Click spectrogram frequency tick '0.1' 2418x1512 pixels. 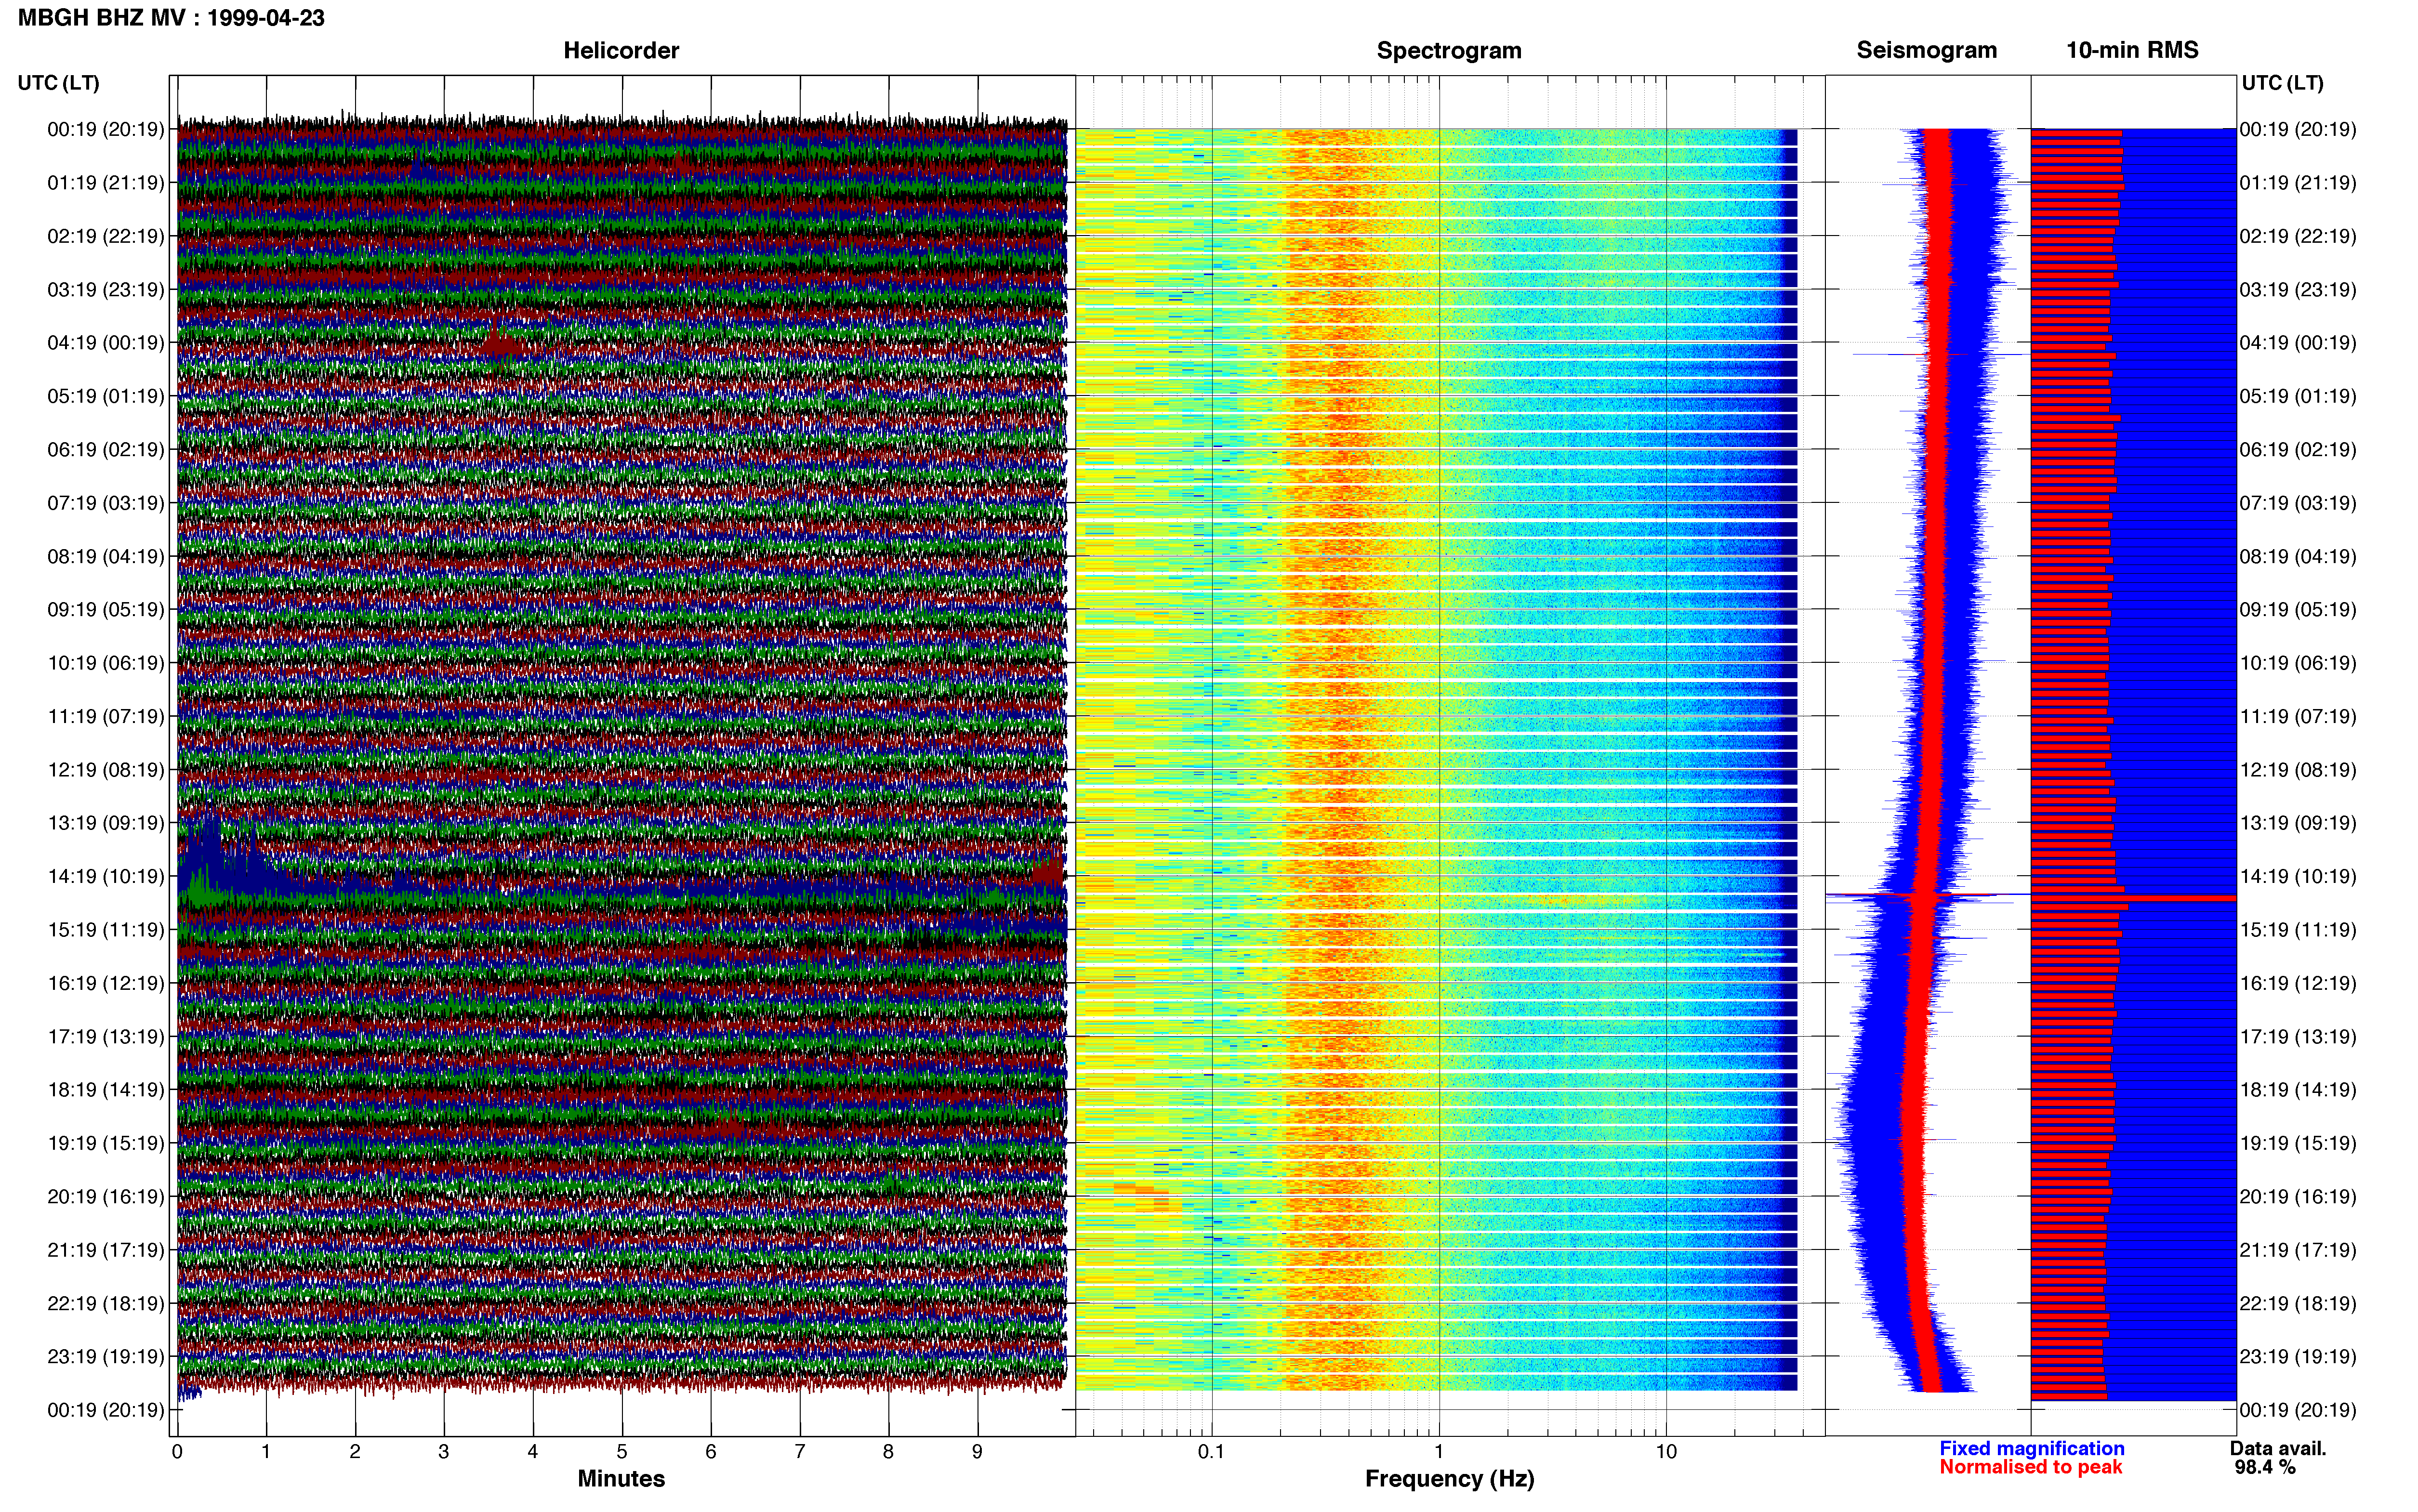pos(1211,1452)
